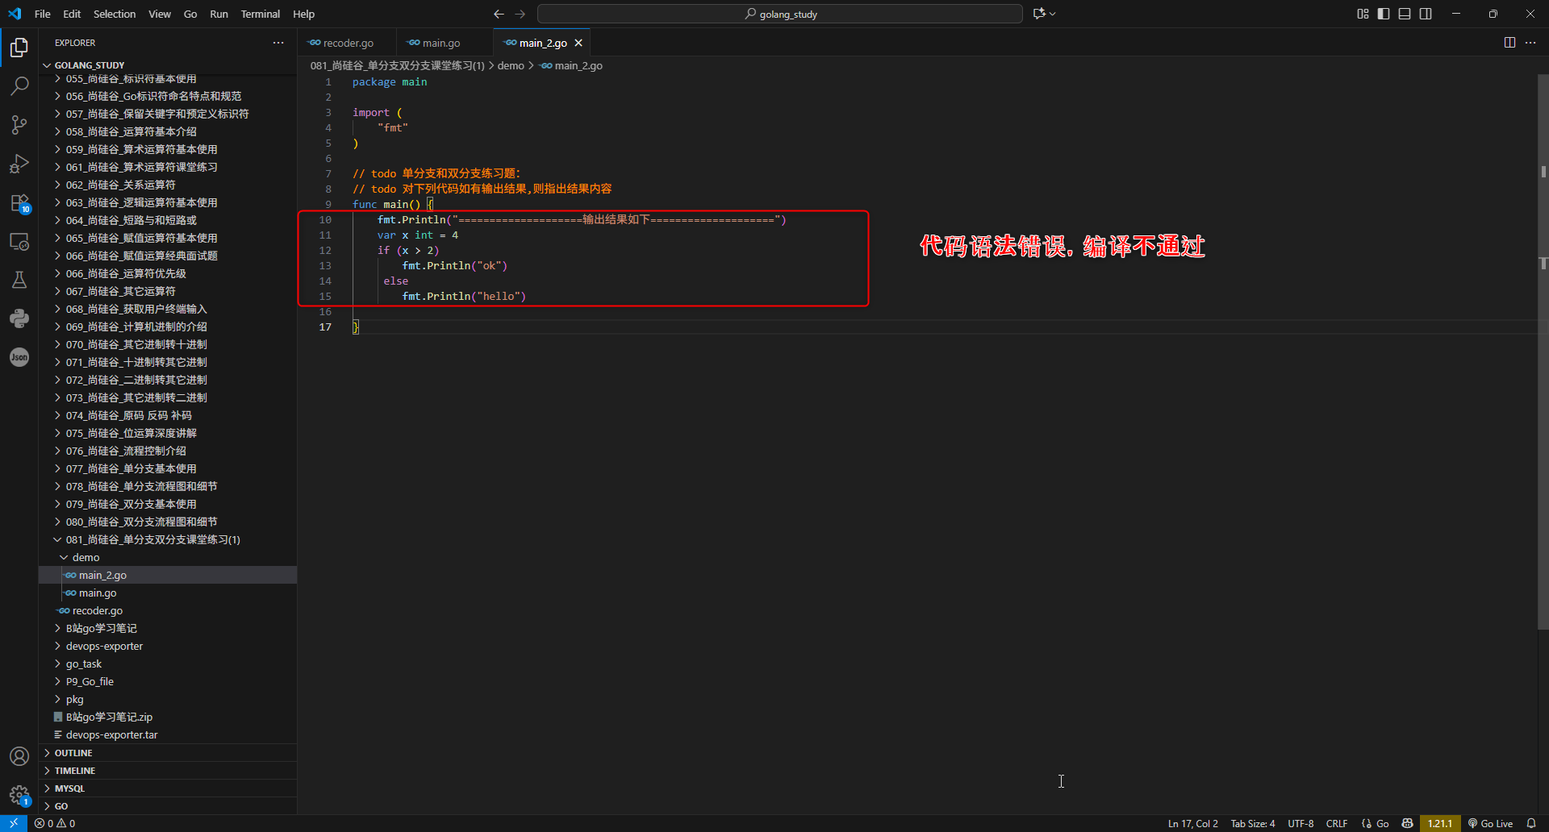Screen dimensions: 1549x832
Task: Open the Json activity bar icon
Action: (x=19, y=357)
